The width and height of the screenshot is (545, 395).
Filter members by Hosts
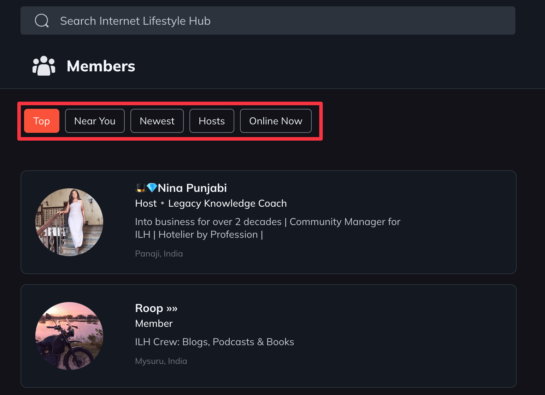(x=212, y=121)
